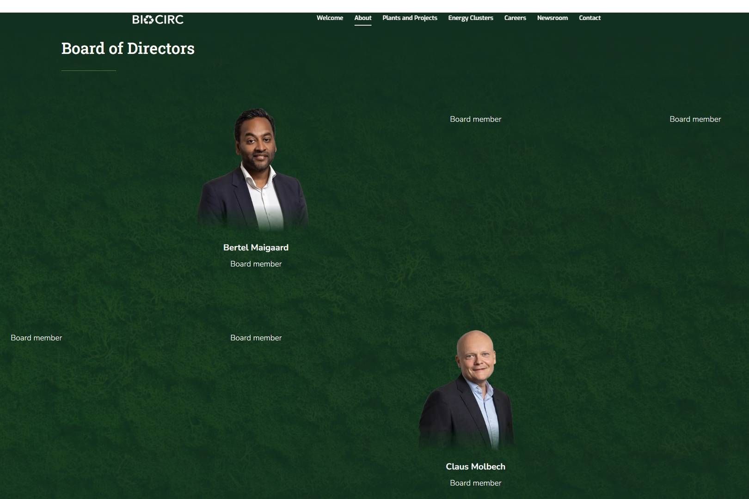Click Board member label directly above Claus's photo

coord(475,119)
